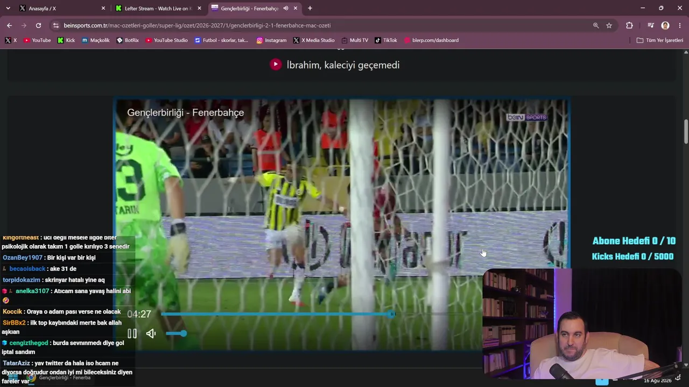Open the Maçkolik bookmark
The height and width of the screenshot is (387, 689).
96,40
